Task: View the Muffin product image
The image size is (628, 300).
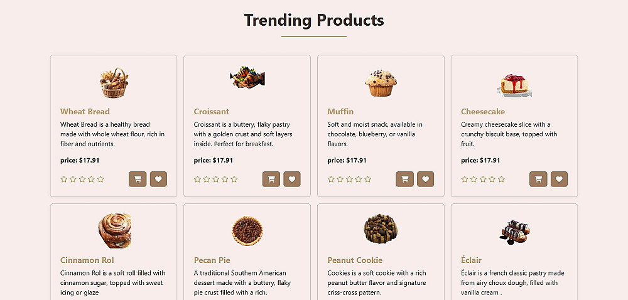Action: click(381, 83)
